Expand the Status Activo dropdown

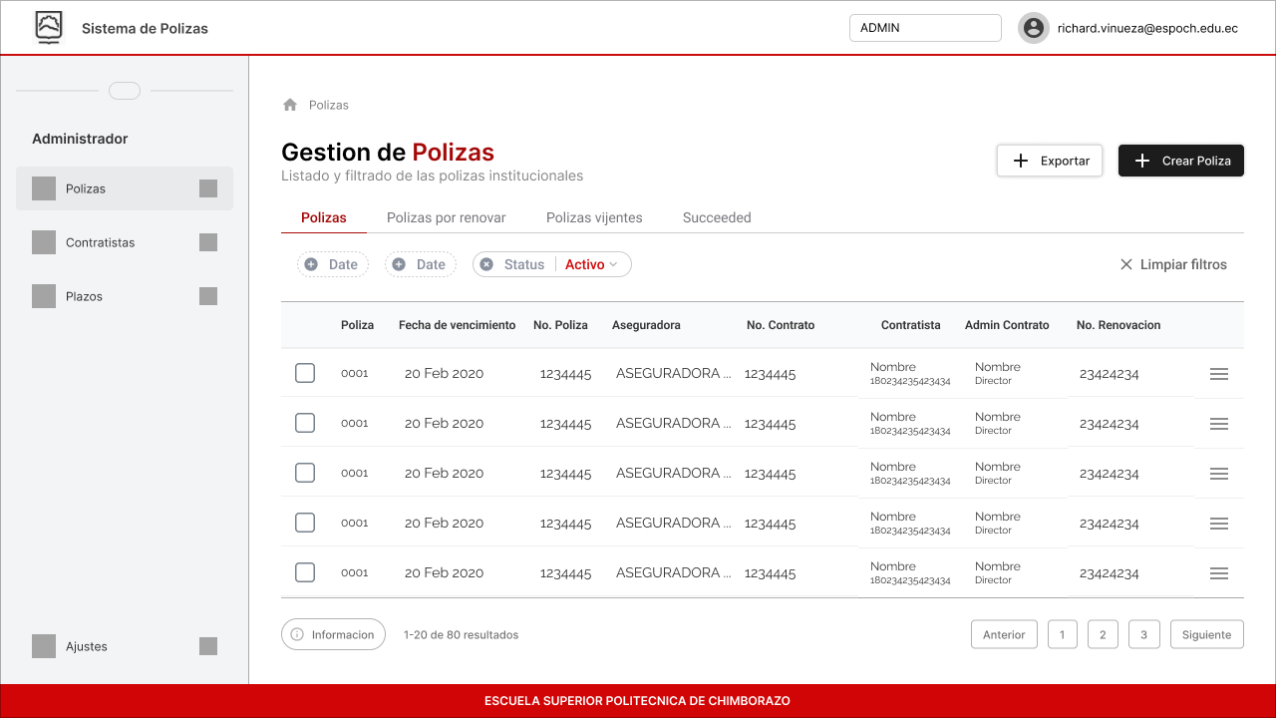[592, 264]
